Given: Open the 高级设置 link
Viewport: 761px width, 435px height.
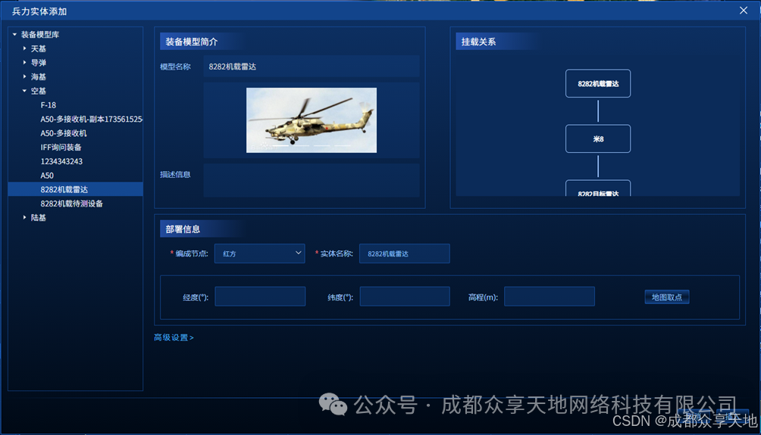Looking at the screenshot, I should click(174, 337).
